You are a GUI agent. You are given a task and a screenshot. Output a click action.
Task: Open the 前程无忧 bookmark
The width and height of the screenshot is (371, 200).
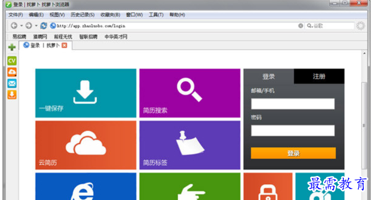coord(63,37)
